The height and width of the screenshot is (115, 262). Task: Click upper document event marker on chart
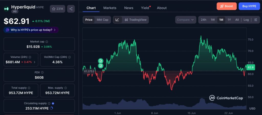point(101,61)
